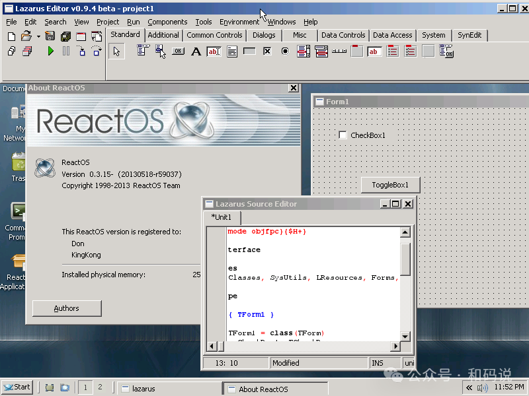This screenshot has width=529, height=396.
Task: Switch to About ReactOS taskbar button
Action: [x=276, y=389]
